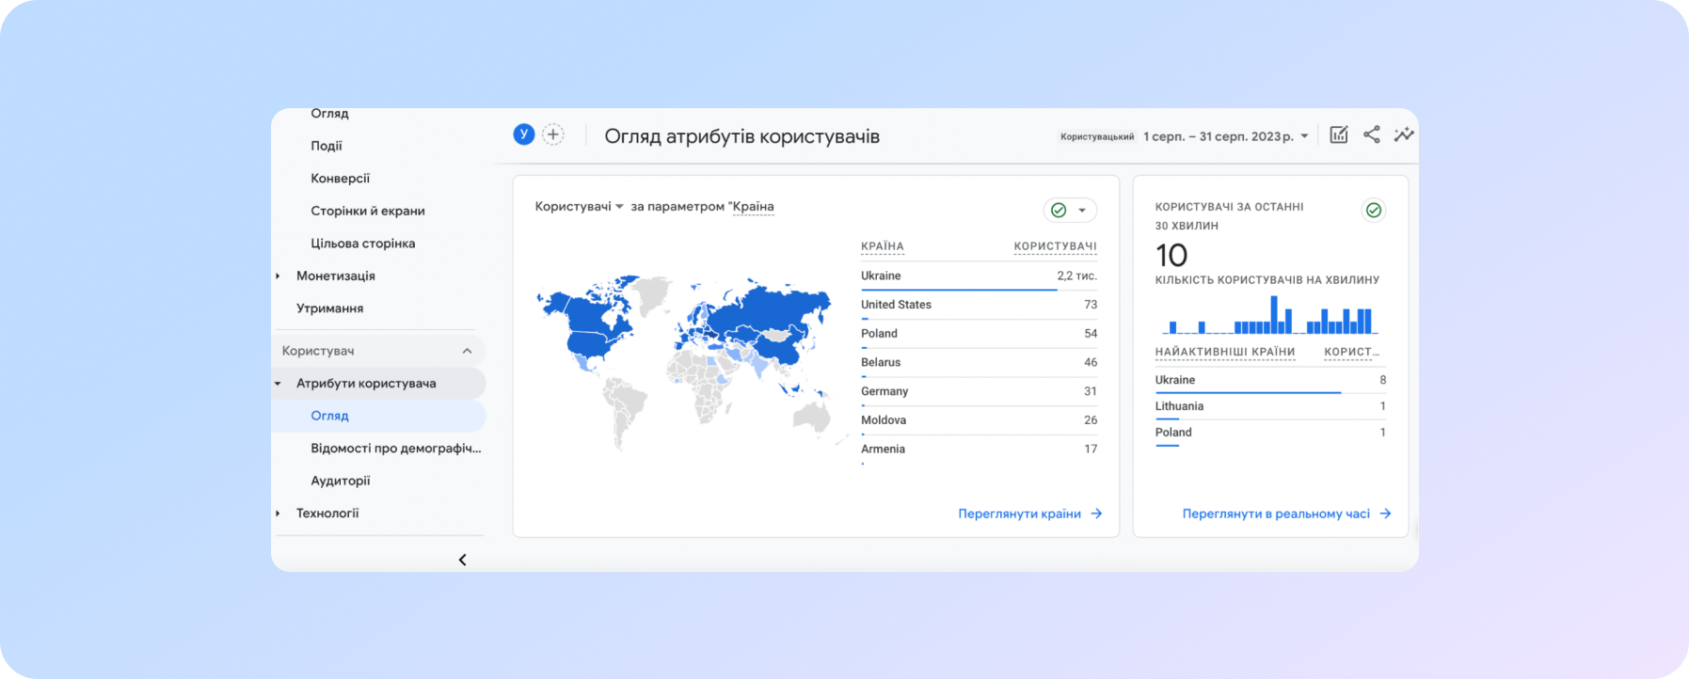Open the Утримання report
This screenshot has height=679, width=1689.
(329, 308)
